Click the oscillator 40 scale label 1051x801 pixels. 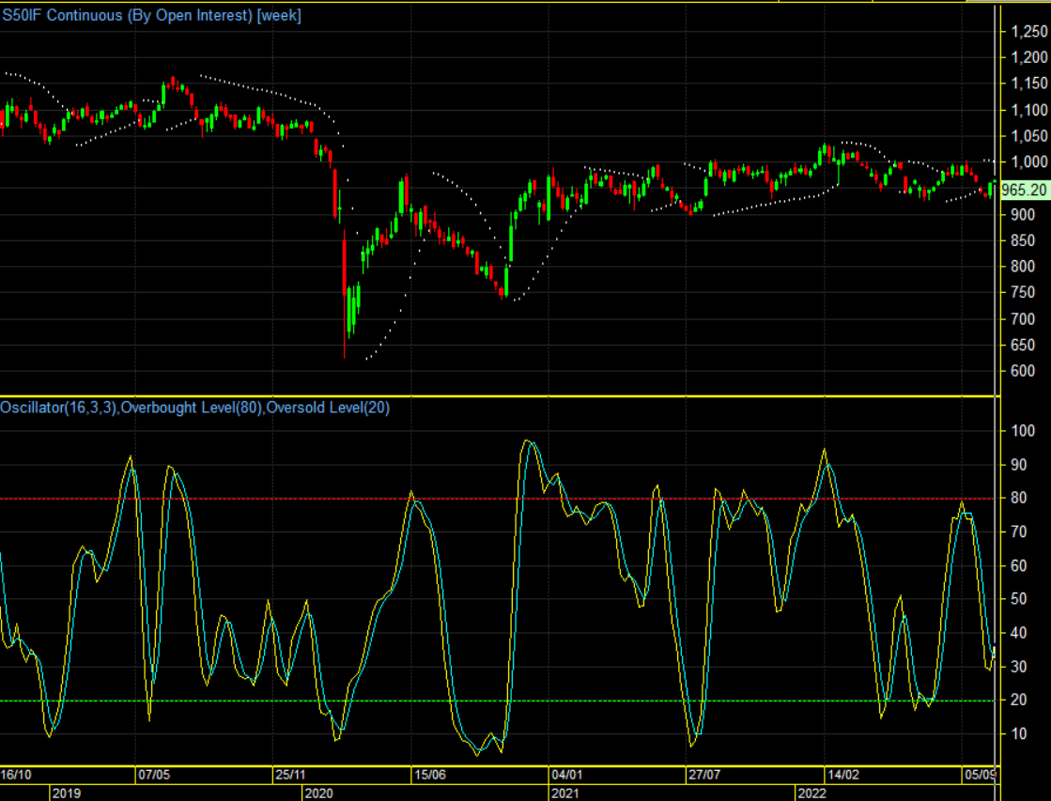click(x=1019, y=633)
